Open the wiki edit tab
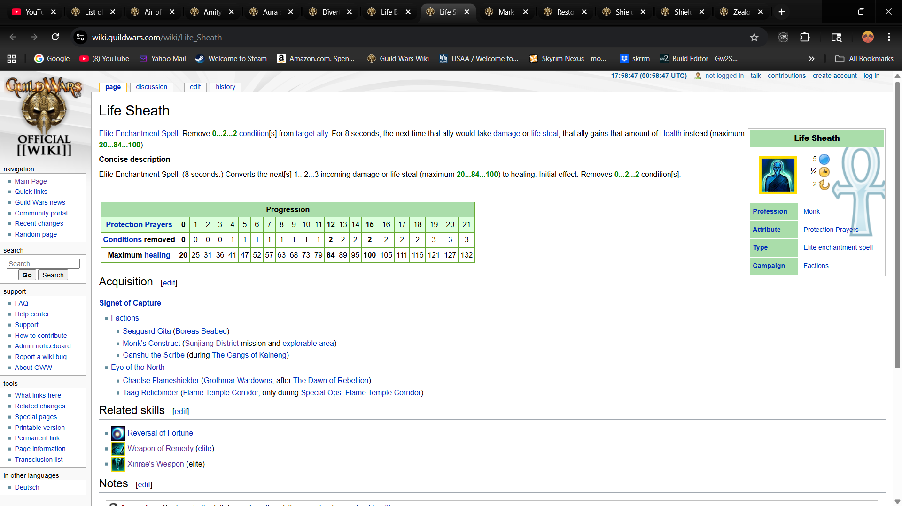The width and height of the screenshot is (902, 506). (195, 87)
